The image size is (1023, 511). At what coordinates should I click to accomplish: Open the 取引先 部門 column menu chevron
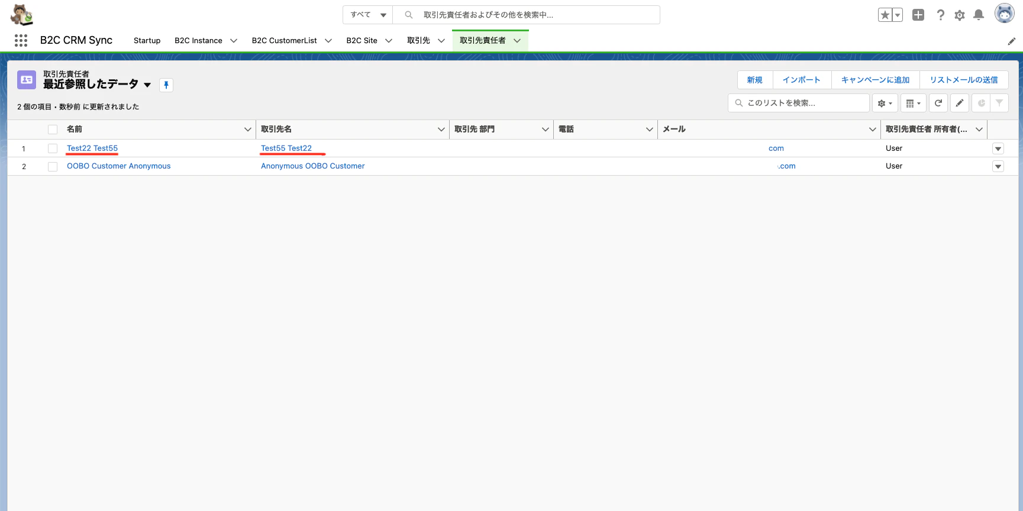point(546,130)
